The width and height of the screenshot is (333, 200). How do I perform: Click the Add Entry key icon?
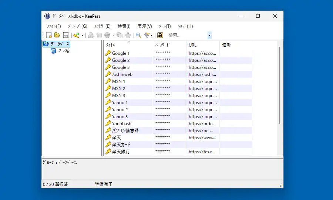[x=76, y=35]
